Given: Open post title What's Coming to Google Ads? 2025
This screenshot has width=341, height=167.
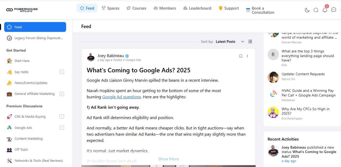Looking at the screenshot, I should (x=138, y=70).
